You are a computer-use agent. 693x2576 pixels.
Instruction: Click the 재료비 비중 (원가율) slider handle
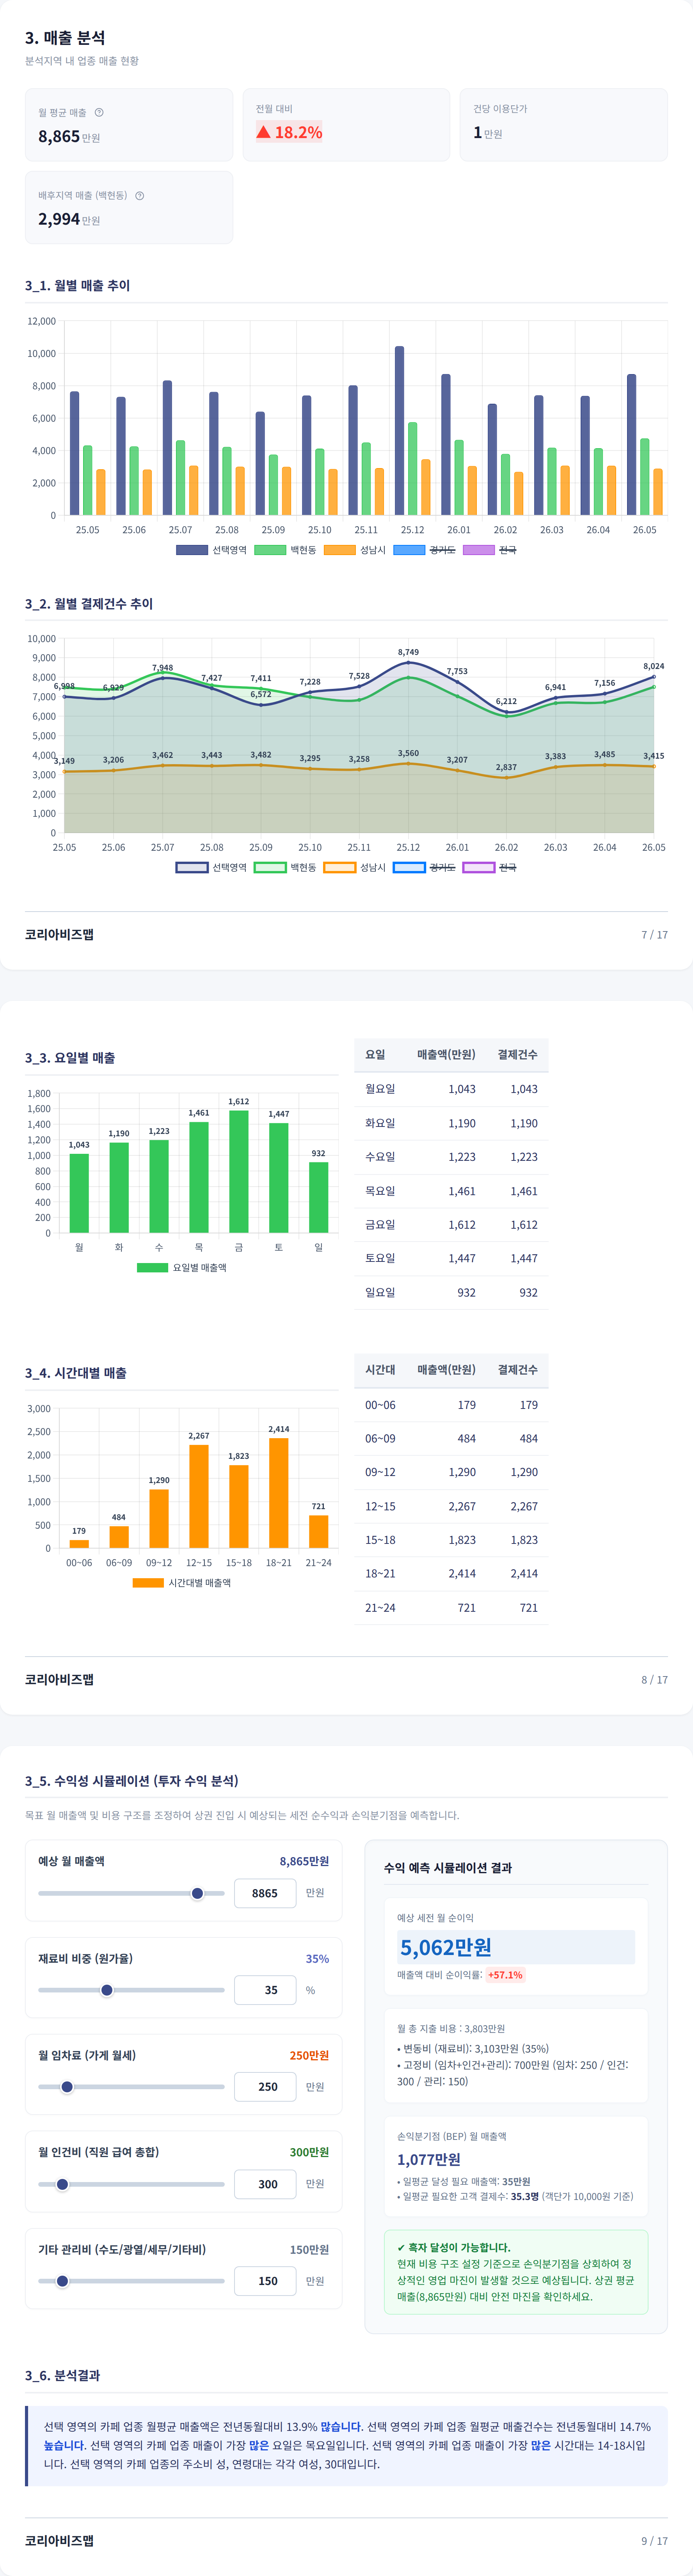click(107, 1990)
